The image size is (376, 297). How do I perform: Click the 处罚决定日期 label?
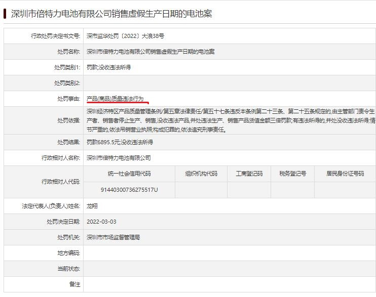click(x=63, y=222)
